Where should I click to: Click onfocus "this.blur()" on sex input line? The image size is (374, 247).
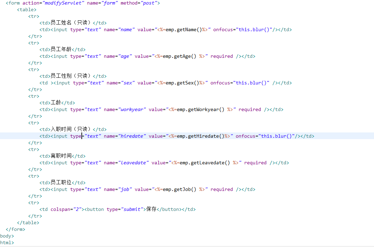251,83
